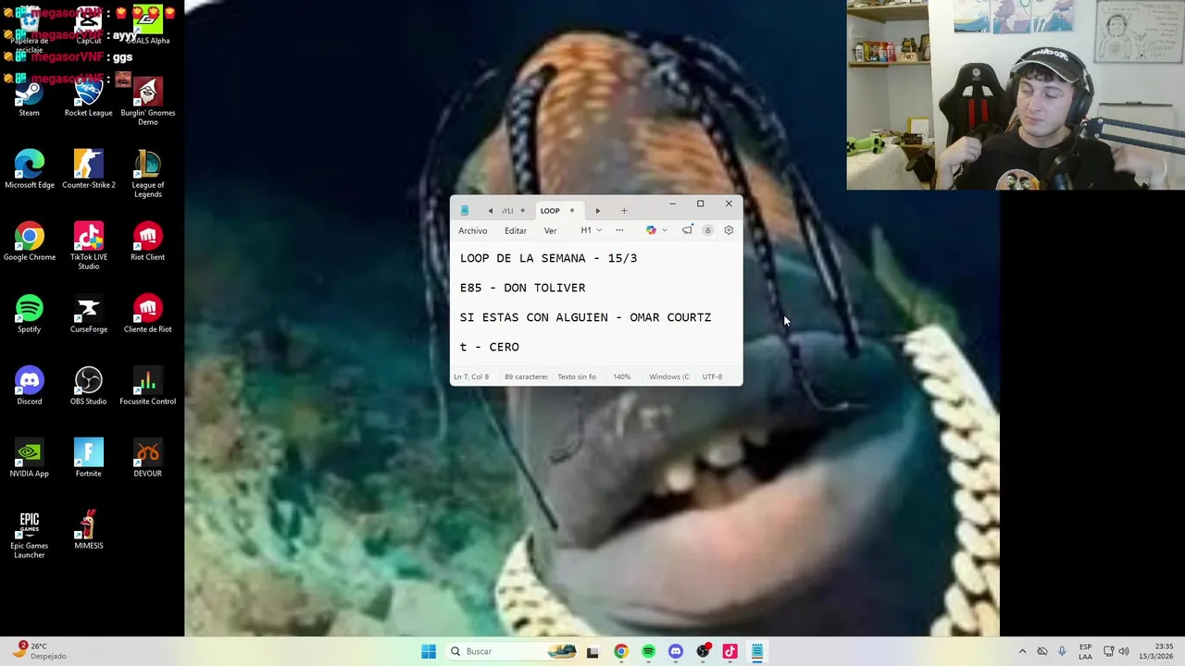Select the Epic Games Launcher shortcut
The image size is (1185, 666).
click(29, 535)
